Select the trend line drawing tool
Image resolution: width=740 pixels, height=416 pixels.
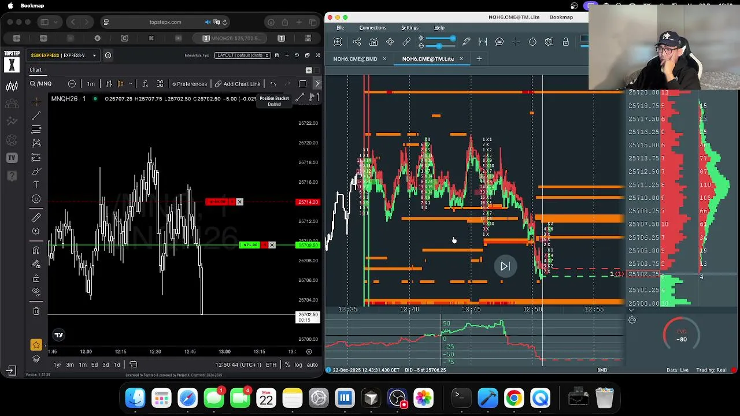(36, 116)
